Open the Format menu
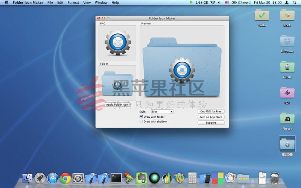Viewport: 301px width, 188px height. (x=73, y=3)
